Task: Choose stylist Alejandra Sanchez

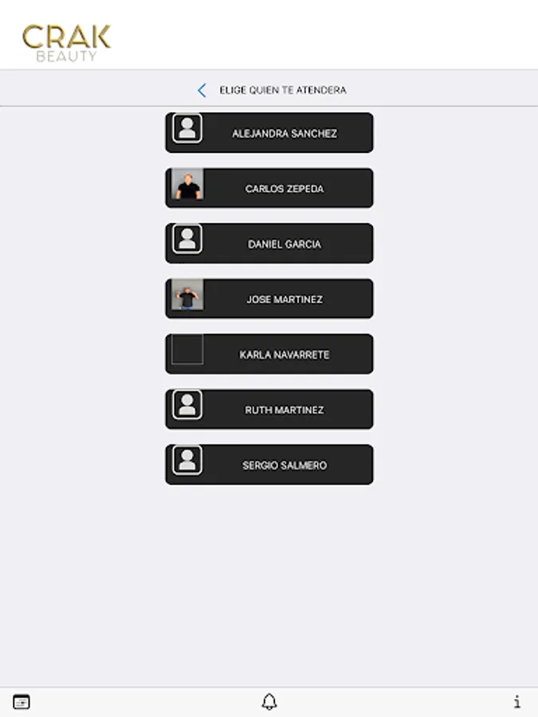Action: click(x=269, y=132)
